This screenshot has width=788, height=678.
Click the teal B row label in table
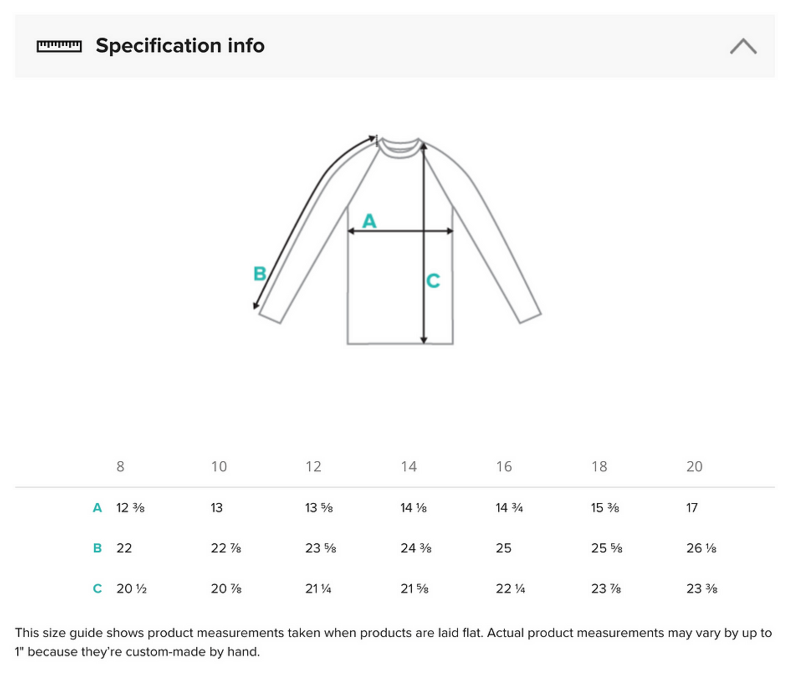(x=97, y=548)
